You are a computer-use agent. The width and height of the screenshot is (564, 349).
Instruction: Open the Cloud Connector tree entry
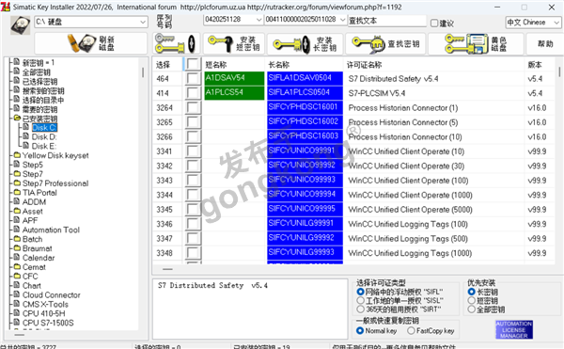52,295
